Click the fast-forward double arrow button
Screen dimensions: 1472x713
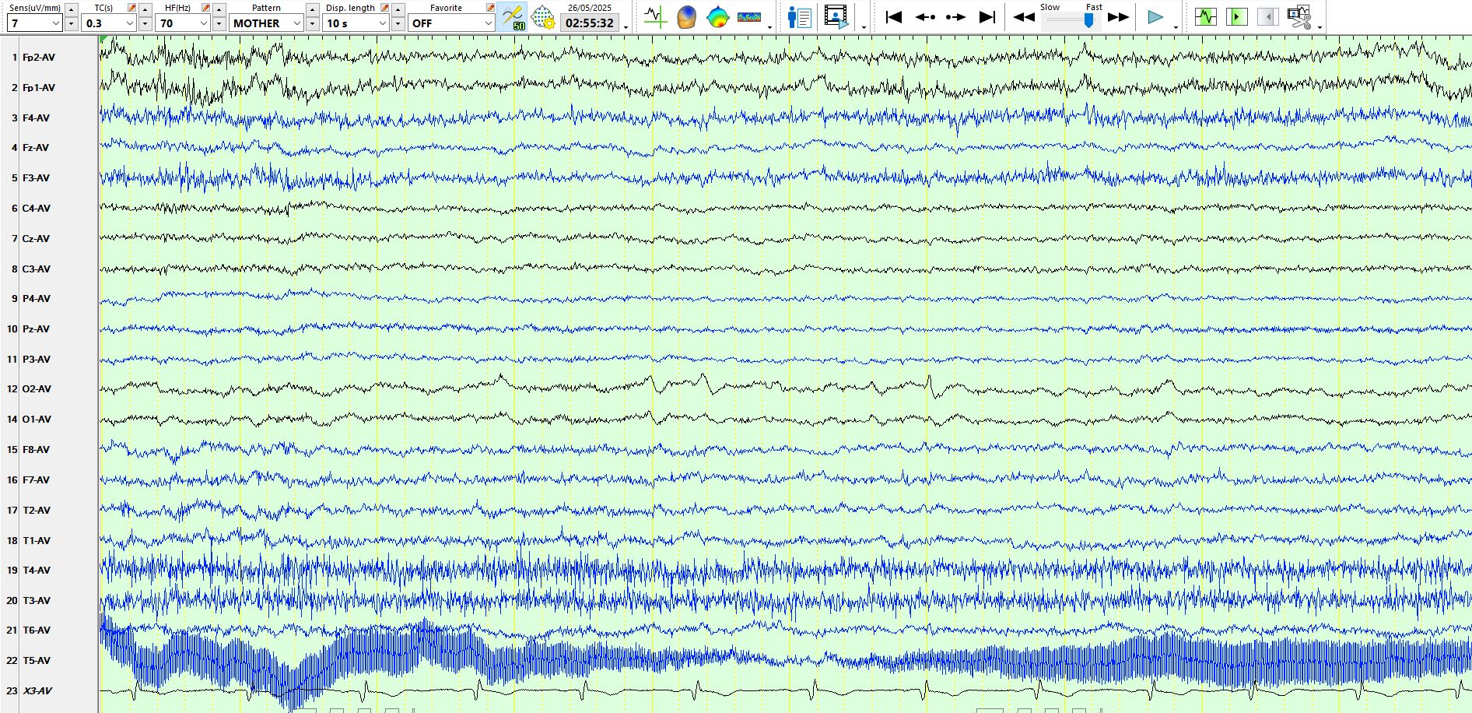1118,16
